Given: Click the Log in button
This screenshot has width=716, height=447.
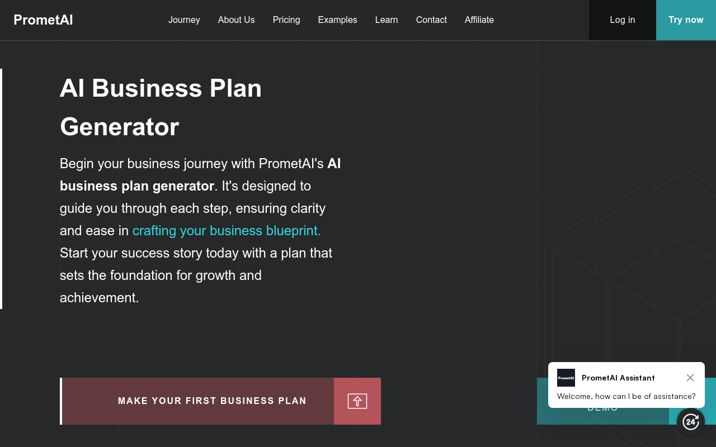Looking at the screenshot, I should (623, 20).
